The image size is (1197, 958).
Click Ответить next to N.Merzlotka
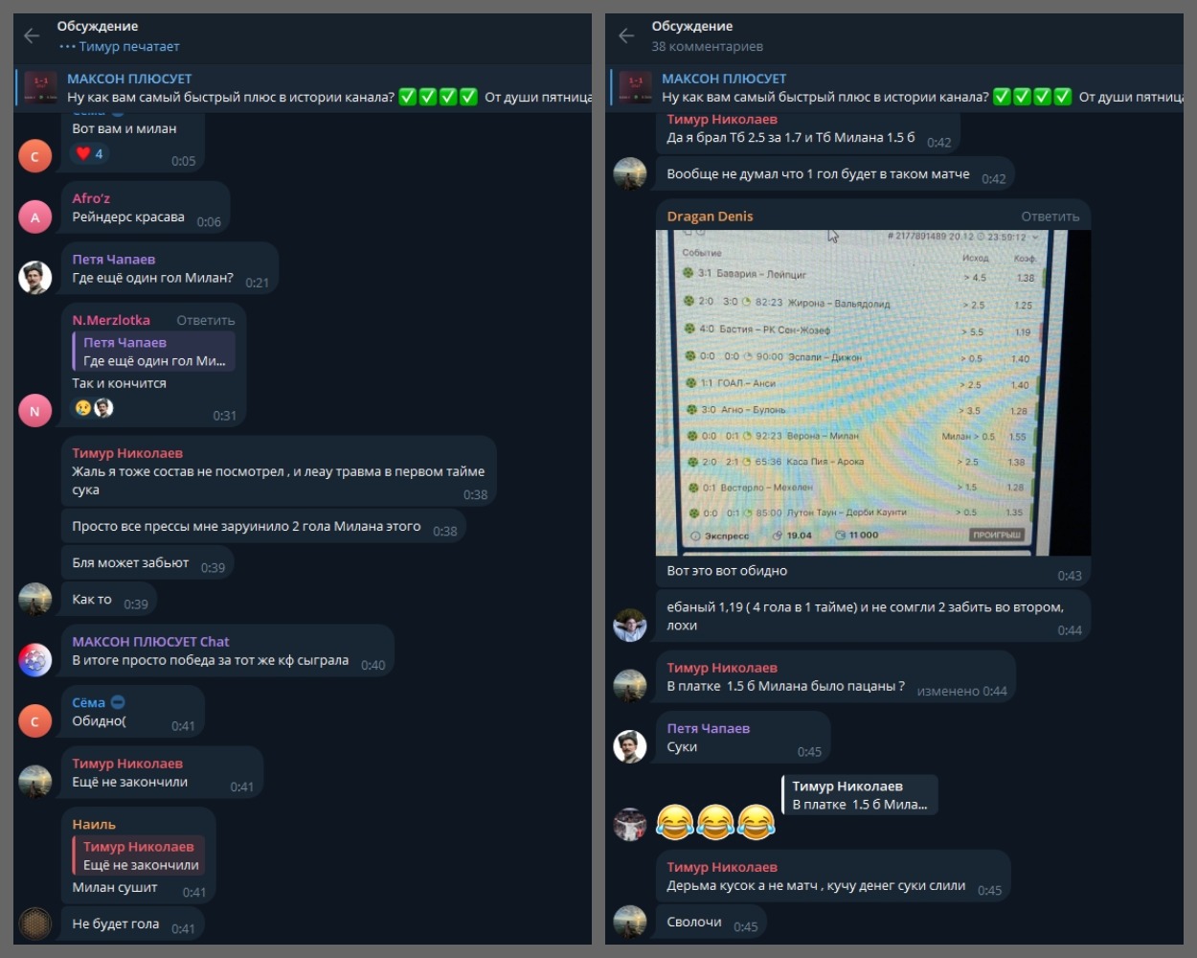(205, 320)
